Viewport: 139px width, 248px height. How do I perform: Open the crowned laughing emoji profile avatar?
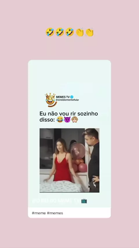(x=50, y=100)
